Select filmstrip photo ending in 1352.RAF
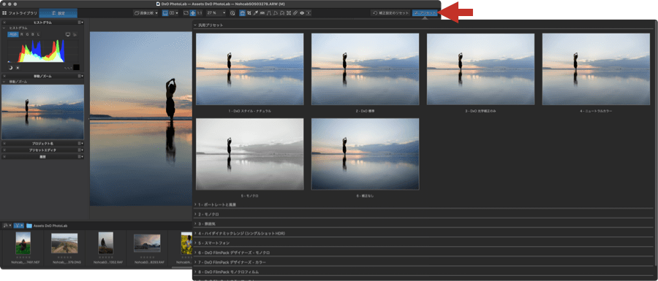This screenshot has width=658, height=281. (x=105, y=243)
